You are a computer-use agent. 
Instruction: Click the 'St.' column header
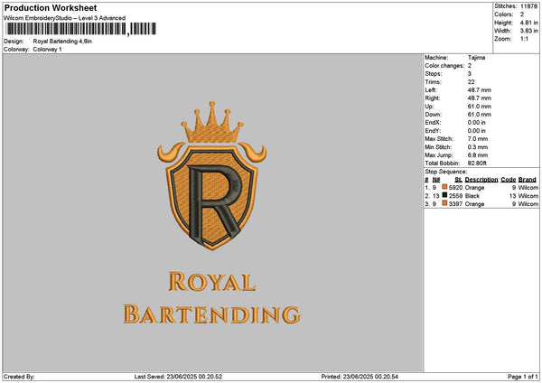click(458, 180)
